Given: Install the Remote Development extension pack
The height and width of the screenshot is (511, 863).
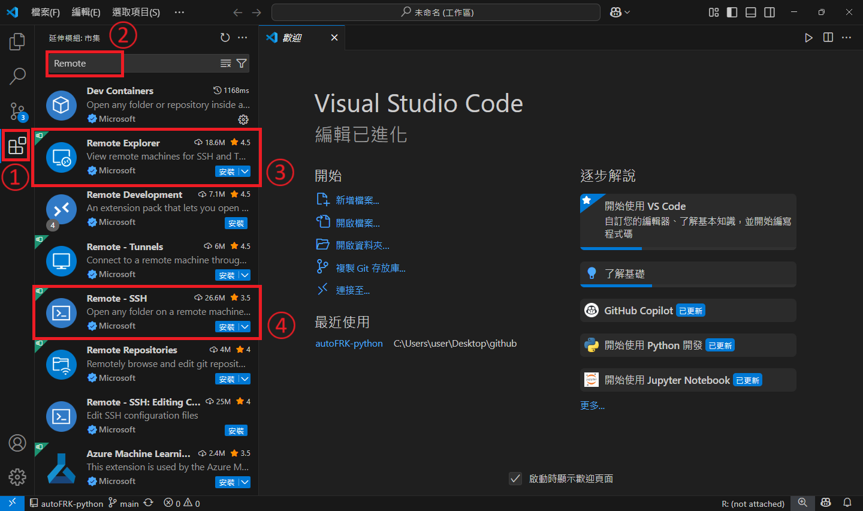Looking at the screenshot, I should tap(236, 224).
